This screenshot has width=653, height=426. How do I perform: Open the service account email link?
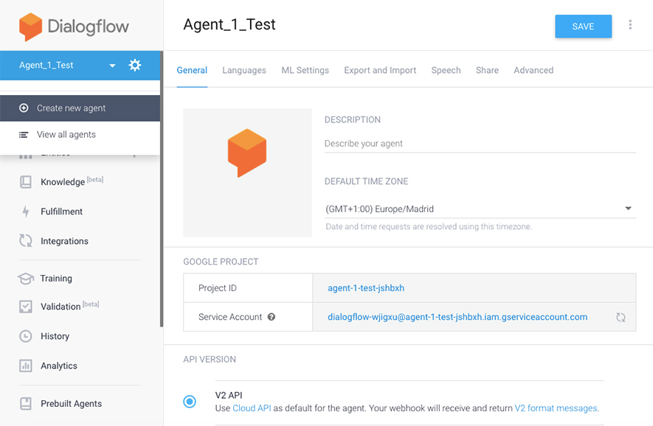pyautogui.click(x=457, y=317)
